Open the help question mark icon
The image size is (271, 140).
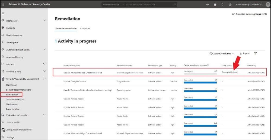[222, 5]
